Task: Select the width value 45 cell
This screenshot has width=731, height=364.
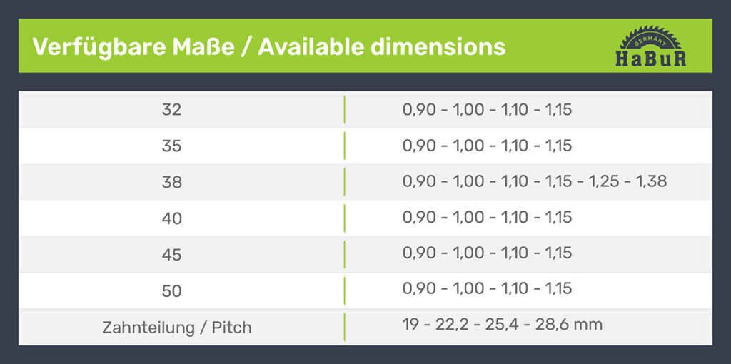Action: pos(171,255)
